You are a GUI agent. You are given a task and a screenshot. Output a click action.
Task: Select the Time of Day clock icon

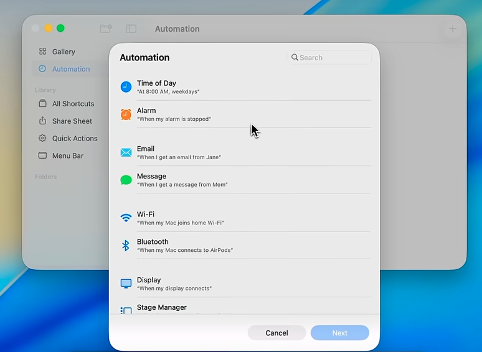click(x=126, y=87)
